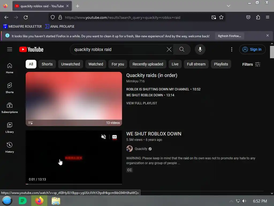The height and width of the screenshot is (206, 274).
Task: Open the YouTube guide hamburger menu
Action: (10, 49)
